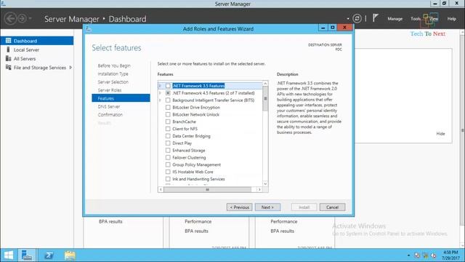The width and height of the screenshot is (465, 262).
Task: Open the navigation history dropdown arrow
Action: point(31,18)
